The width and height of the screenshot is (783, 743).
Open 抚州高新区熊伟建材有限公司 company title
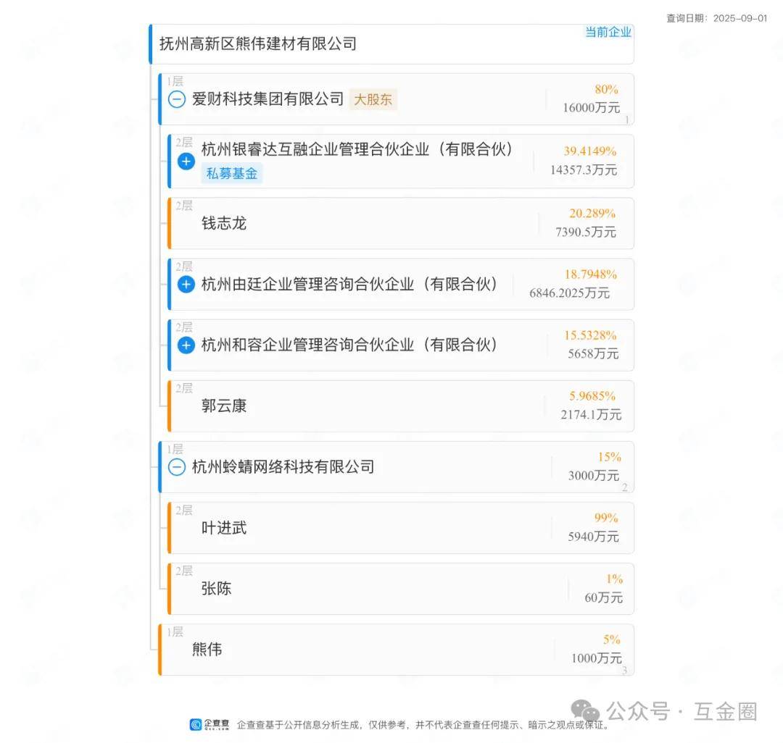(x=258, y=44)
